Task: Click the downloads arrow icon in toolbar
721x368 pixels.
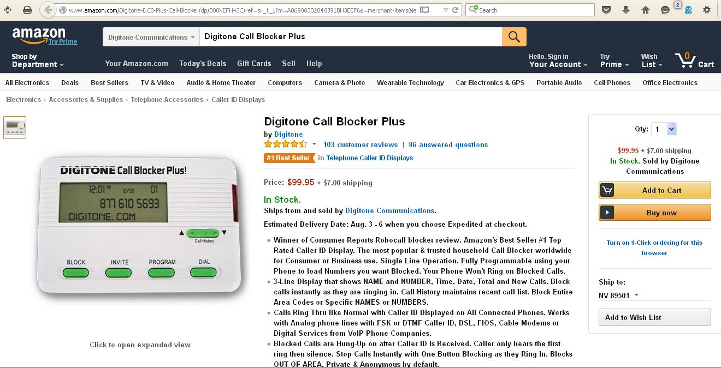Action: pos(626,10)
